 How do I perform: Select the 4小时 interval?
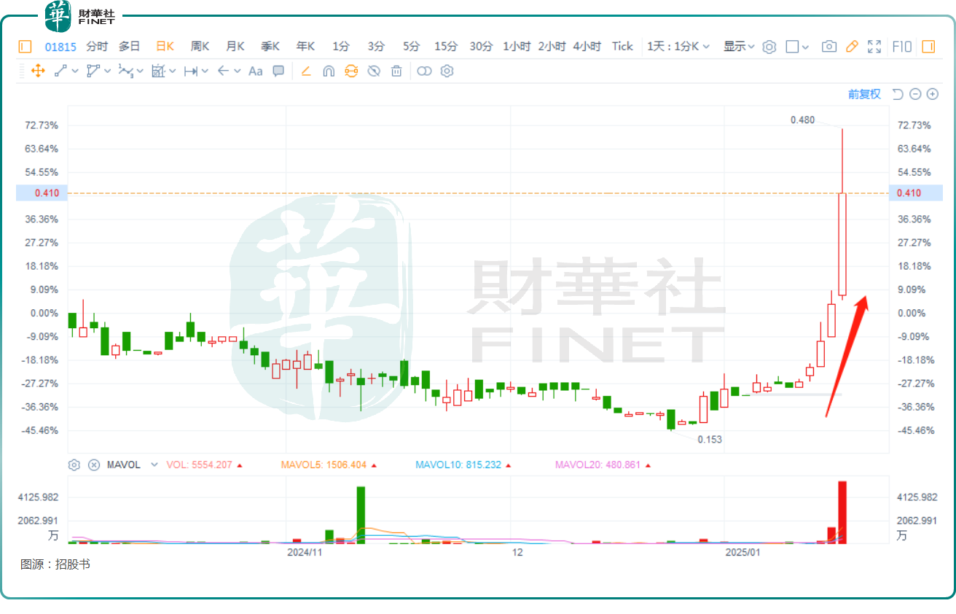[587, 47]
